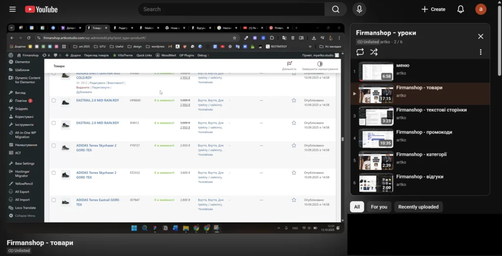
Task: Open "Firmanshop - категорії" video thumbnail
Action: [x=376, y=161]
